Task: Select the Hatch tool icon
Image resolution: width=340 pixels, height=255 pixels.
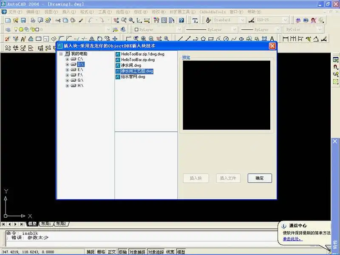Action: [x=264, y=39]
